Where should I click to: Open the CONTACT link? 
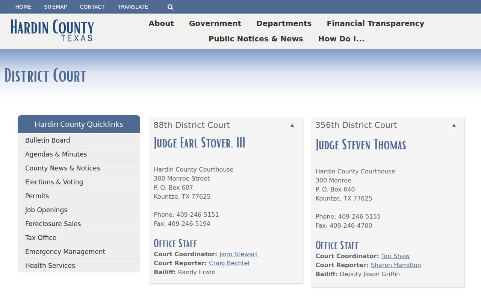click(x=92, y=7)
